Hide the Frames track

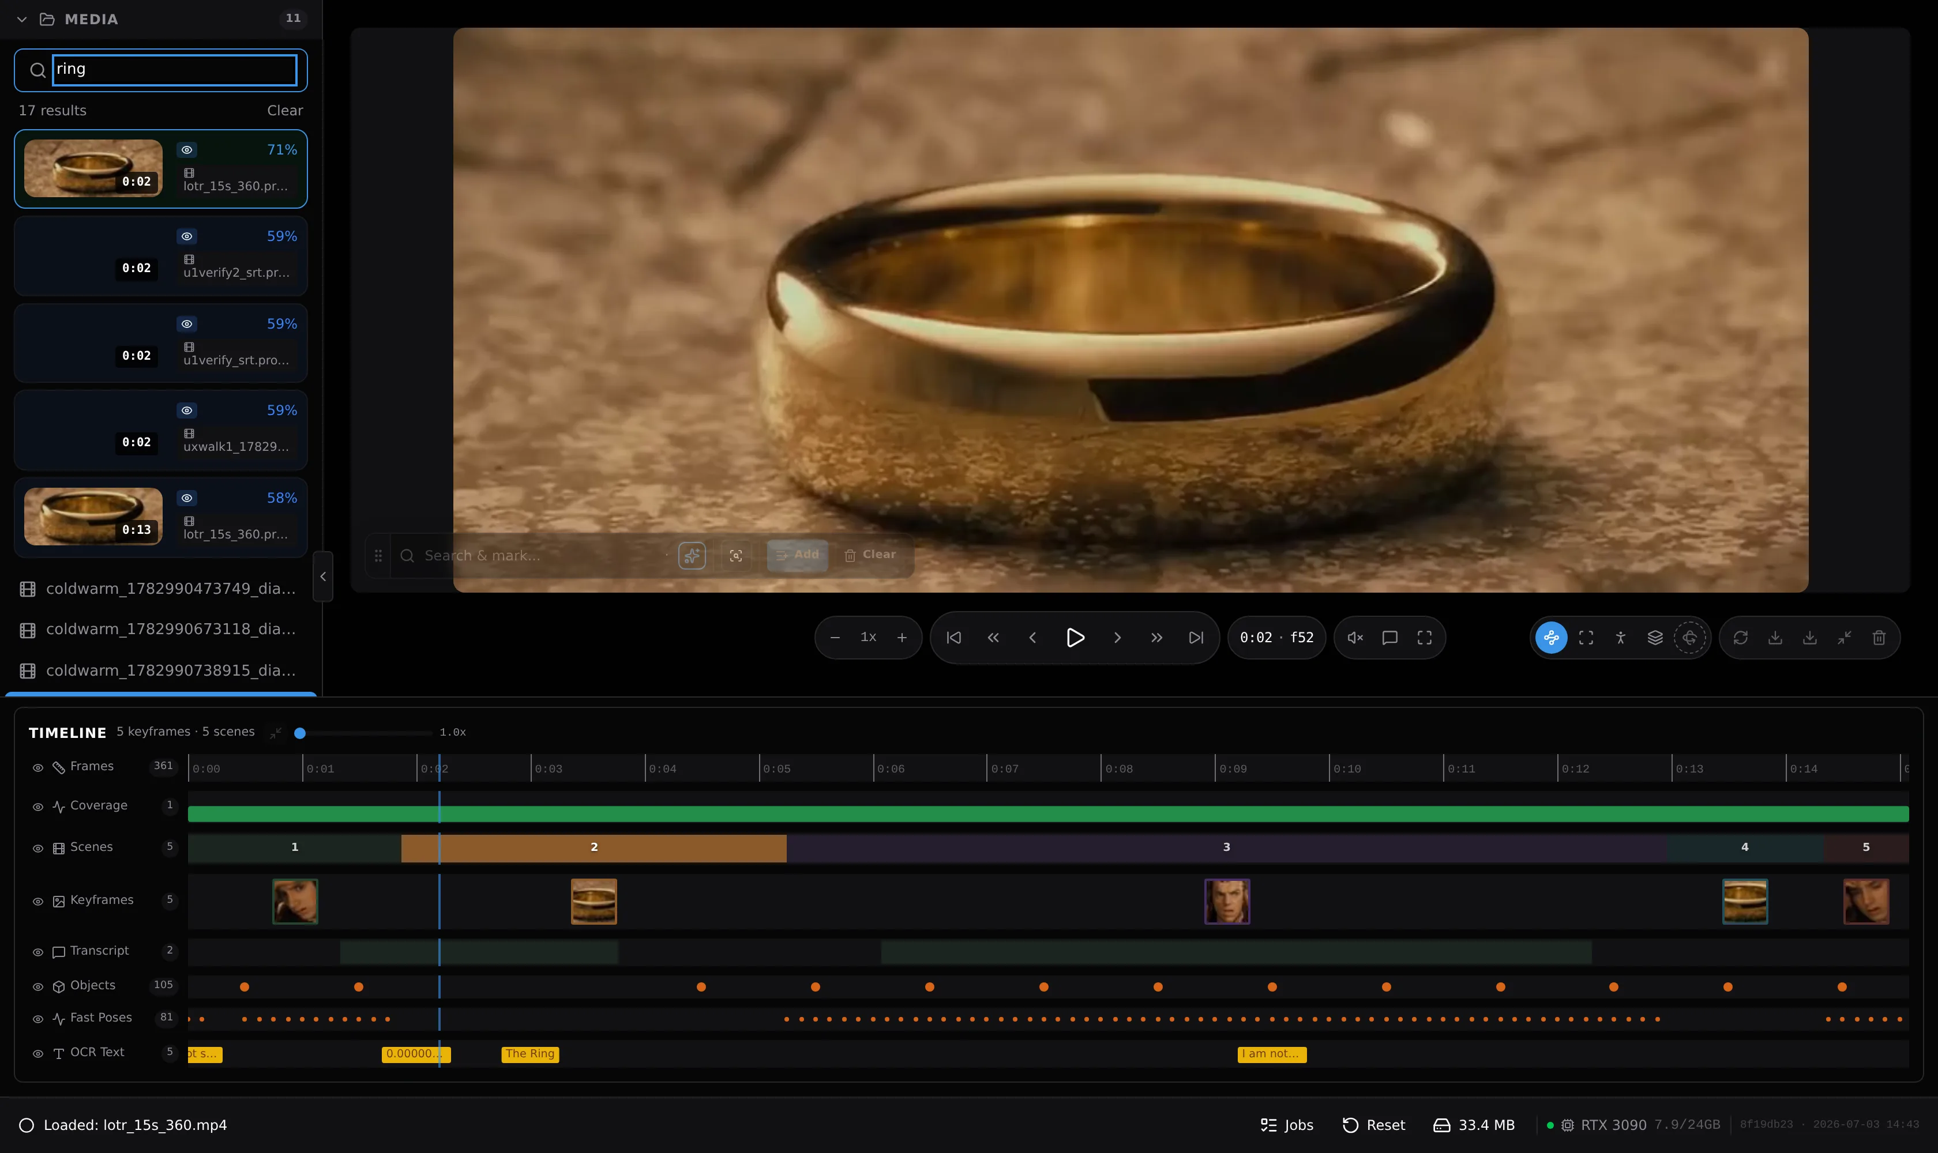(37, 768)
